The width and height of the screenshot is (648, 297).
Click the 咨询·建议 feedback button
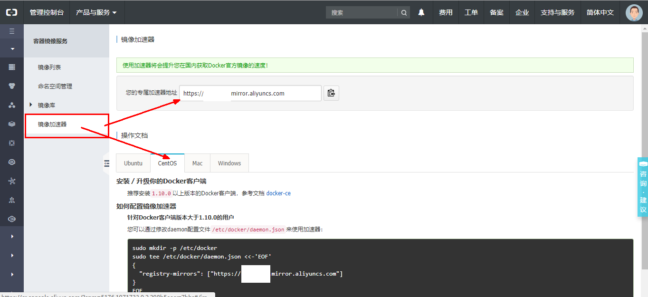(x=643, y=187)
